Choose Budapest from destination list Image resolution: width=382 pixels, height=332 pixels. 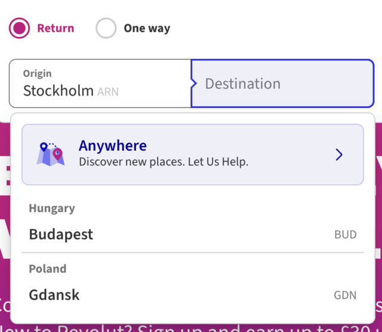tap(193, 234)
